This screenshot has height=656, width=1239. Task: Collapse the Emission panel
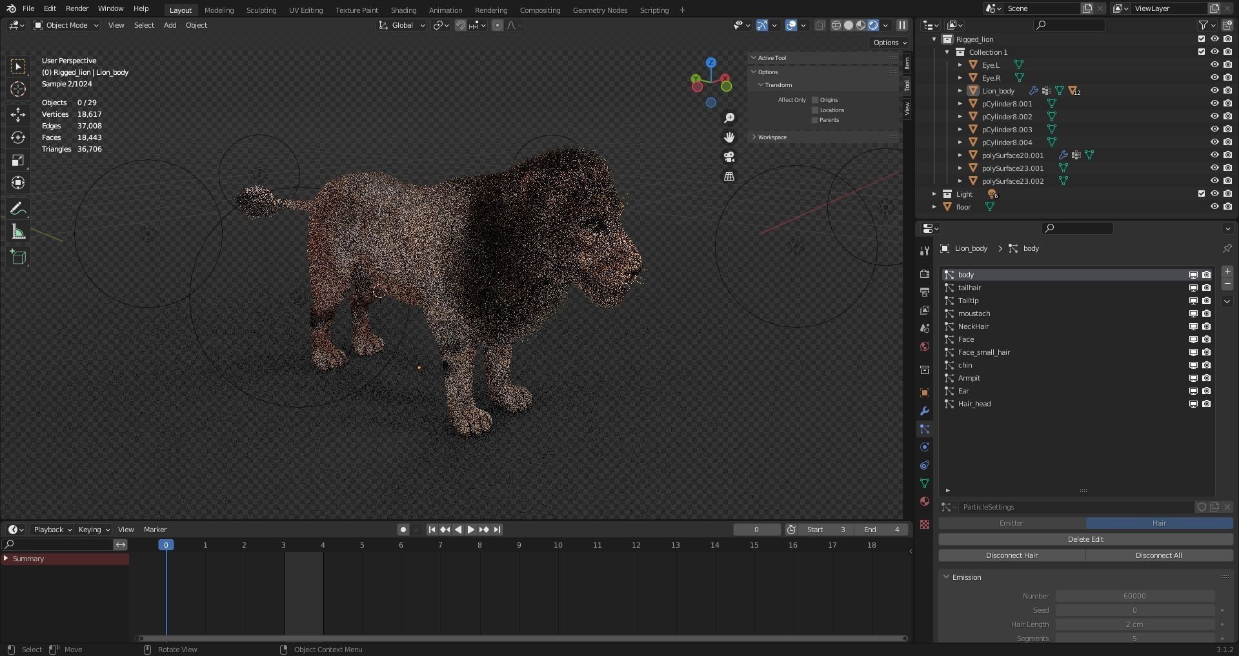click(946, 577)
